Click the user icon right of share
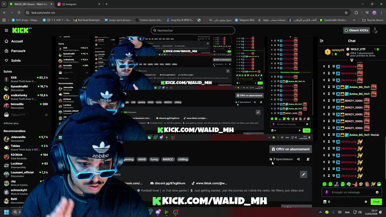Viewport: 386px width, 217px height. (308, 159)
